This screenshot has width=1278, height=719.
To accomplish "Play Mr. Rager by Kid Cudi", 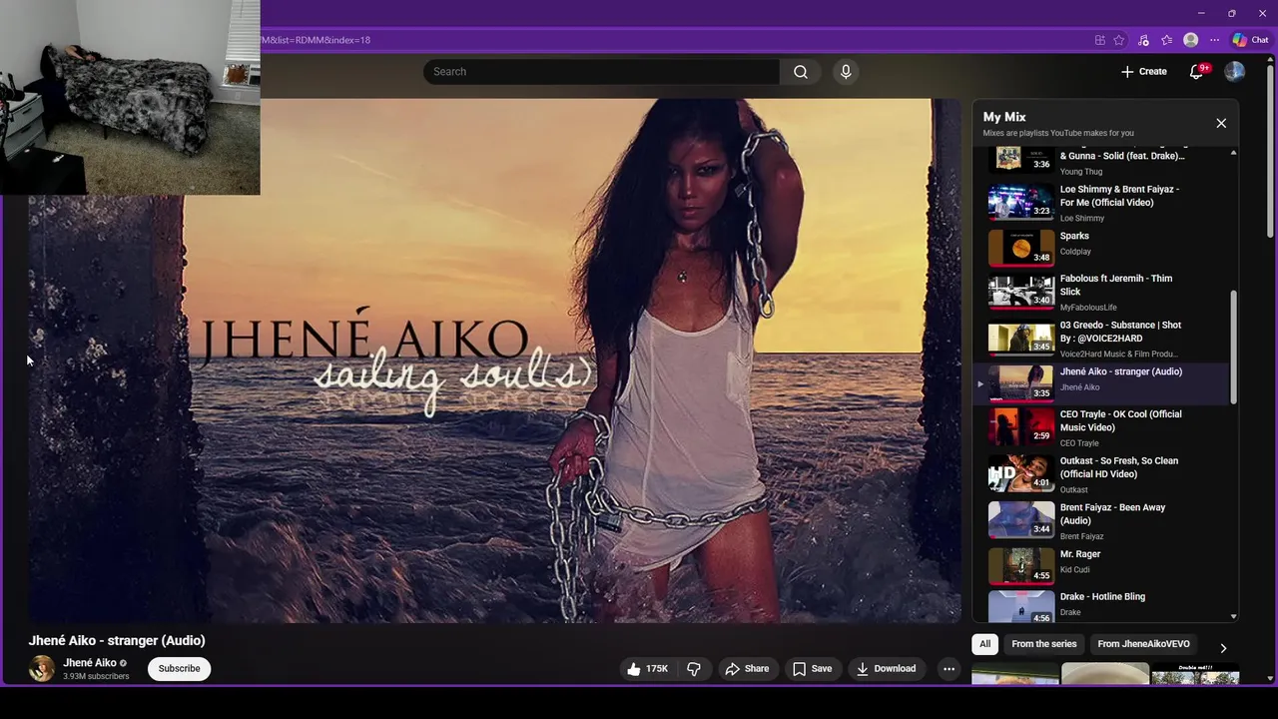I will click(x=1102, y=564).
